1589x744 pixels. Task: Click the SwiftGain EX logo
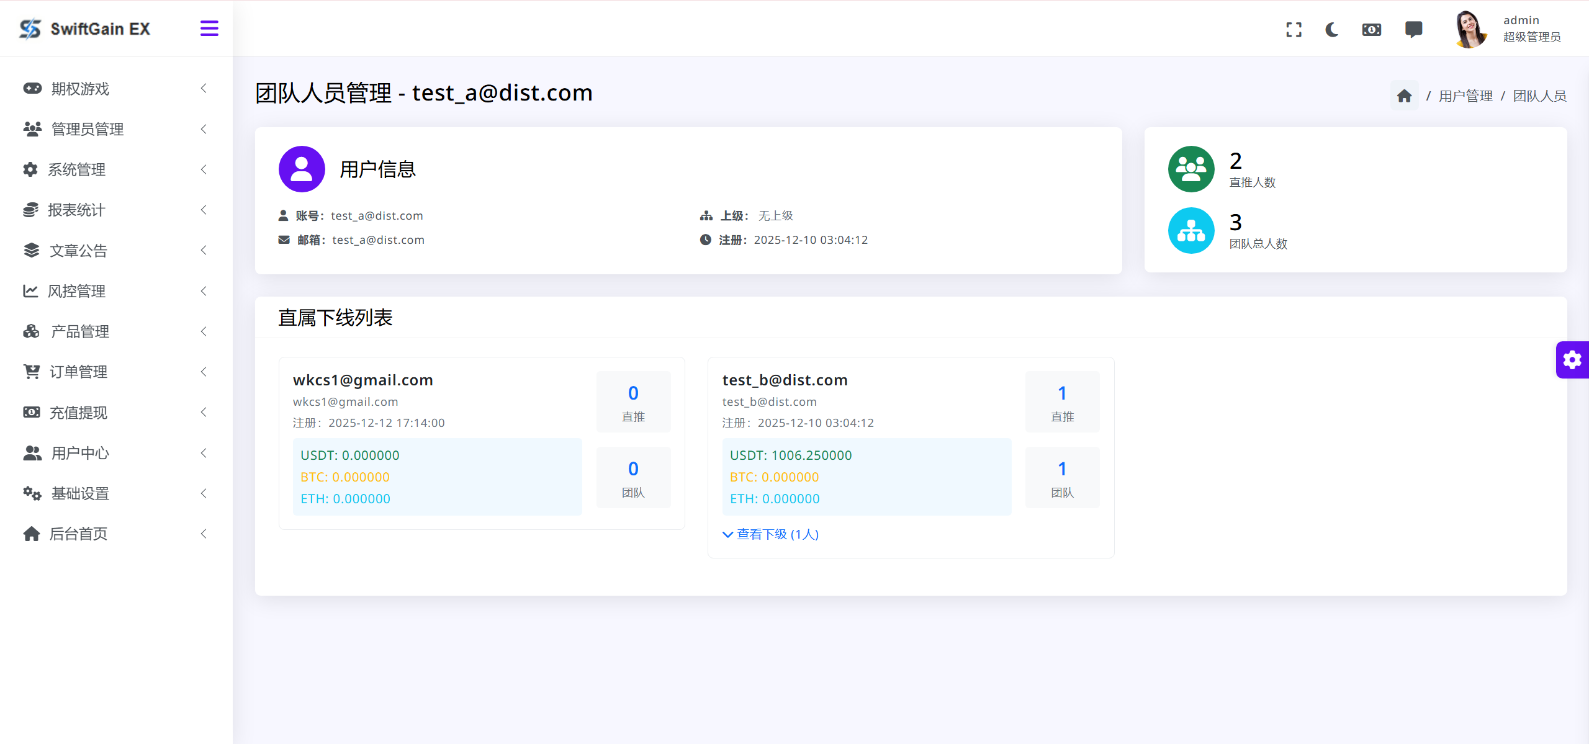[85, 28]
